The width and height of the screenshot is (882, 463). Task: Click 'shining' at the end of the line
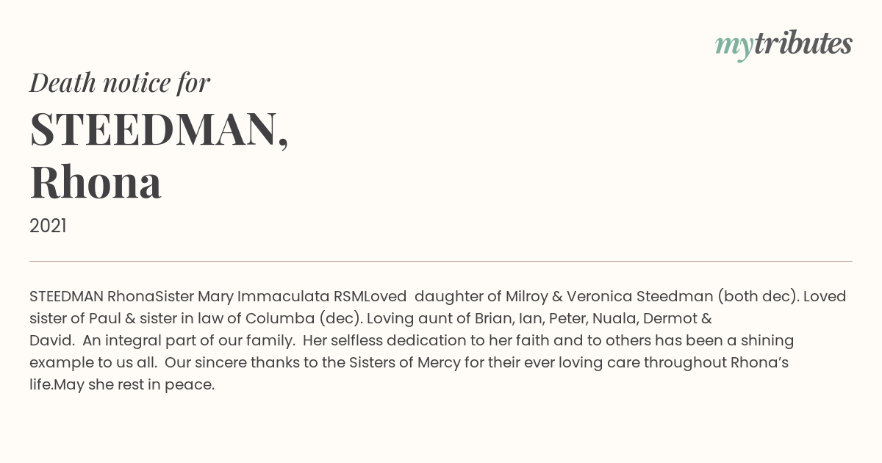(766, 340)
